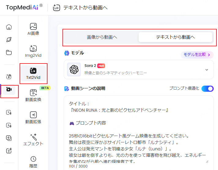Click the edit icon beside 動画シーンの説明
The height and width of the screenshot is (170, 218).
click(67, 88)
